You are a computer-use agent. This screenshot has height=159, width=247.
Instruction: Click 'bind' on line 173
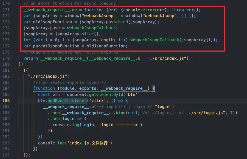pyautogui.click(x=123, y=22)
